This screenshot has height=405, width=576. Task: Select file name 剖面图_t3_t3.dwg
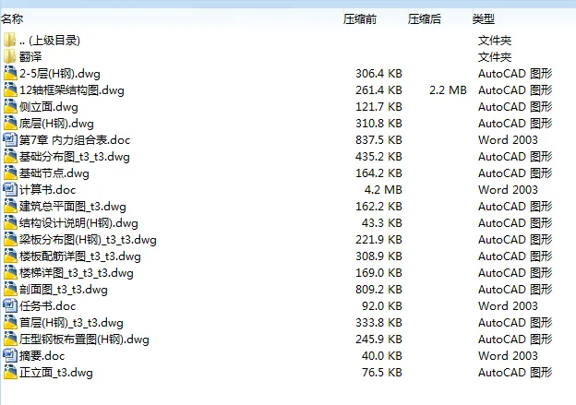pyautogui.click(x=63, y=290)
